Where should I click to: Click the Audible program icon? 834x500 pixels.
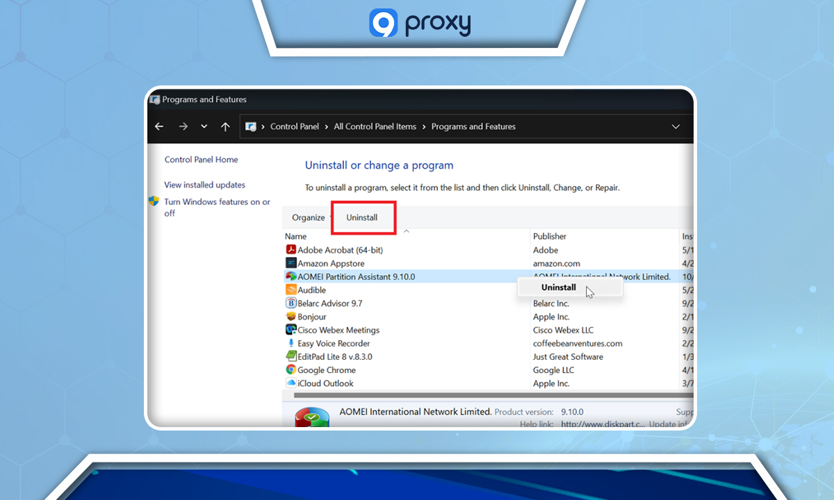pyautogui.click(x=291, y=290)
